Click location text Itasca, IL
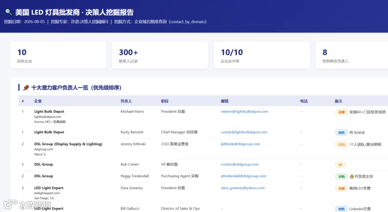This screenshot has height=212, width=388. (40, 154)
